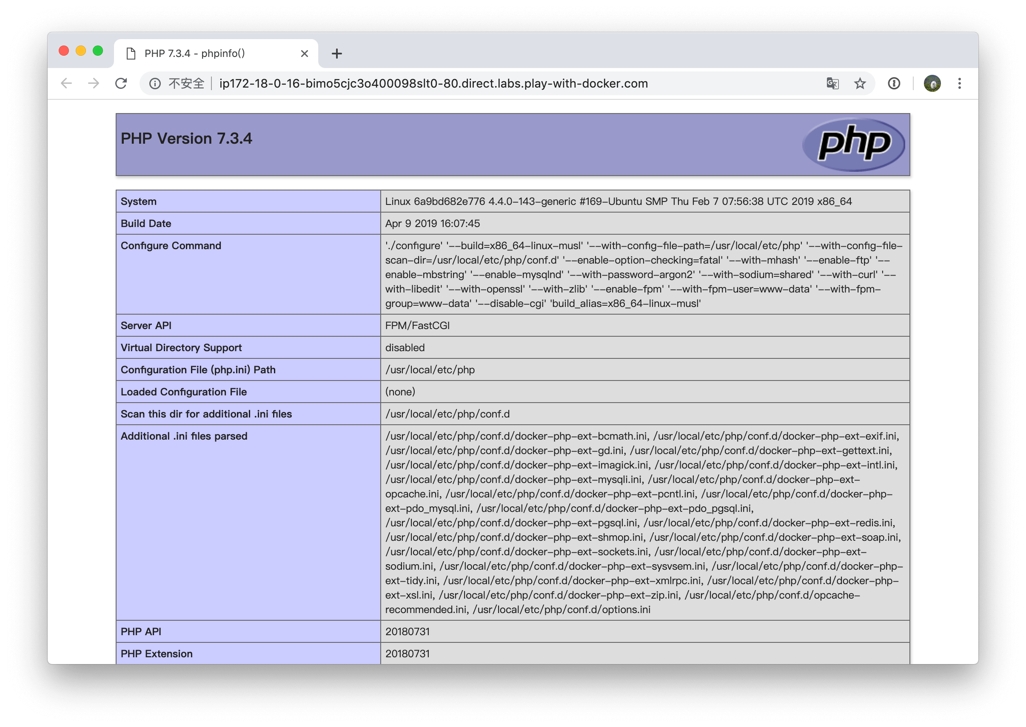Click the './configure' command value text
Image resolution: width=1026 pixels, height=727 pixels.
[644, 274]
